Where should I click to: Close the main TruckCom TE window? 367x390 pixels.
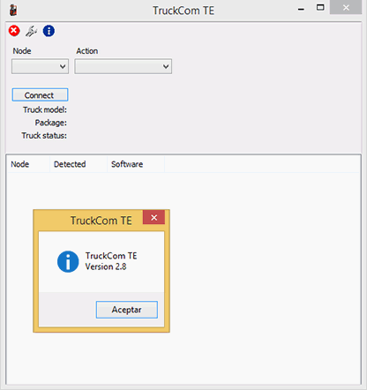(346, 7)
